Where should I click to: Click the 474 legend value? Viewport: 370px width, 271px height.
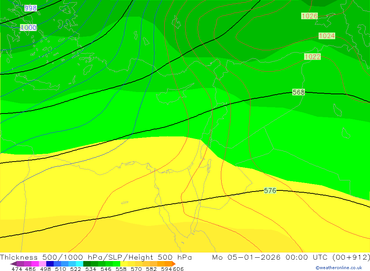[x=17, y=269]
